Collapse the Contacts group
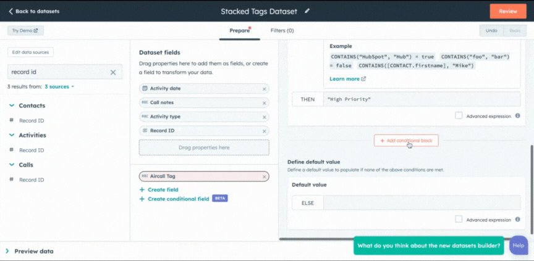This screenshot has width=534, height=261. [x=12, y=106]
